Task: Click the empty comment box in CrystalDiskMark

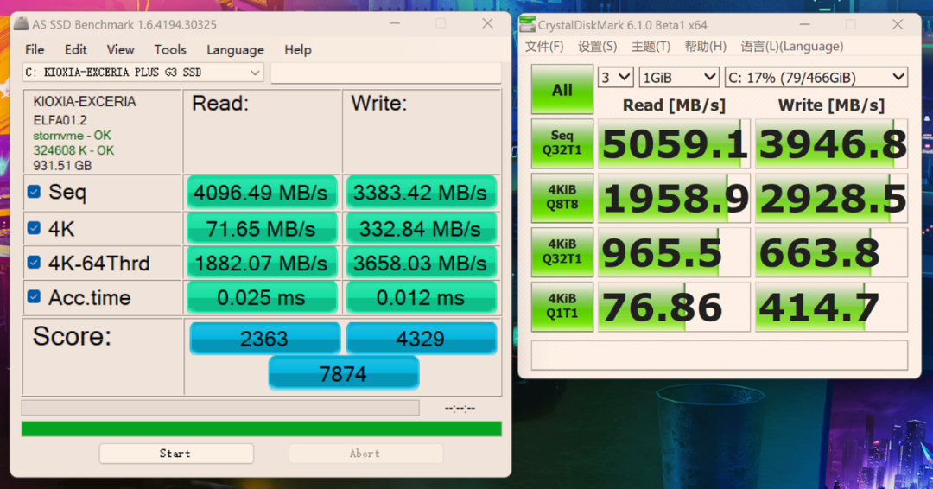Action: point(719,355)
